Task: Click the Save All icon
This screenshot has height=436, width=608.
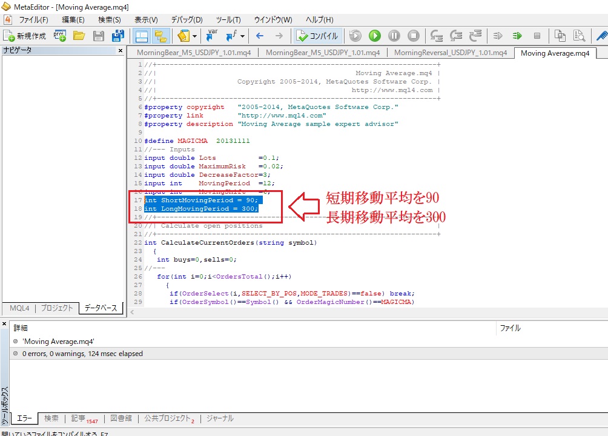Action: pyautogui.click(x=118, y=36)
